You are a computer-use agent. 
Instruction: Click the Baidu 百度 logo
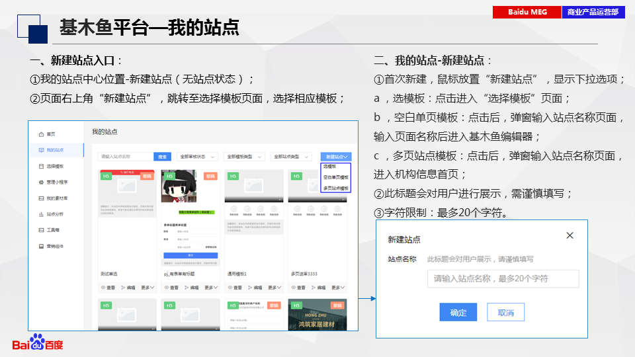[38, 342]
